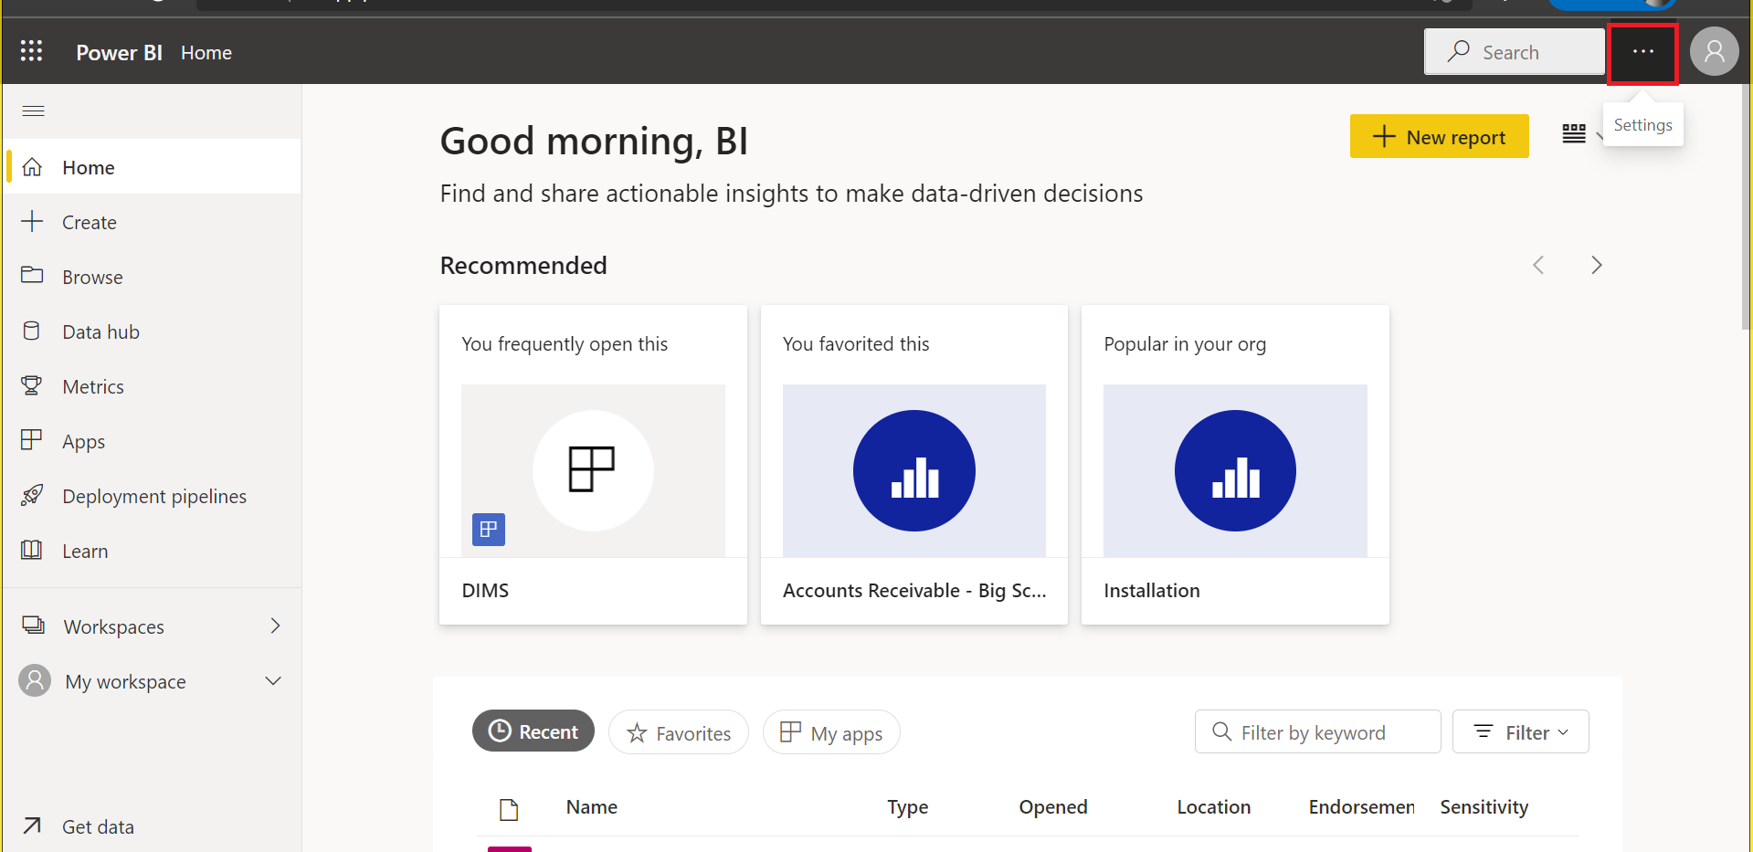Open Create in the navigation pane
Image resolution: width=1753 pixels, height=852 pixels.
point(153,222)
